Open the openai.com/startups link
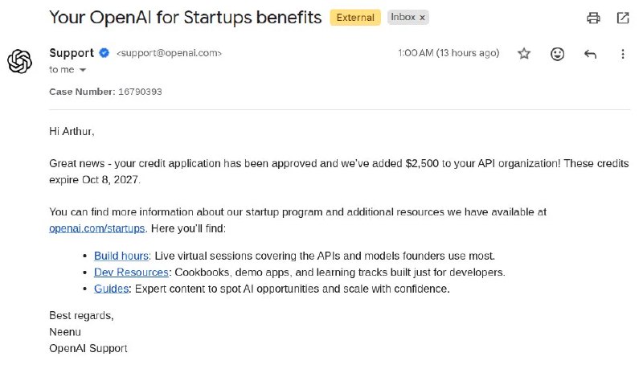643x369 pixels. point(96,228)
